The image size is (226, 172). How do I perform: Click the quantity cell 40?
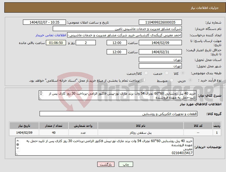coord(54,133)
